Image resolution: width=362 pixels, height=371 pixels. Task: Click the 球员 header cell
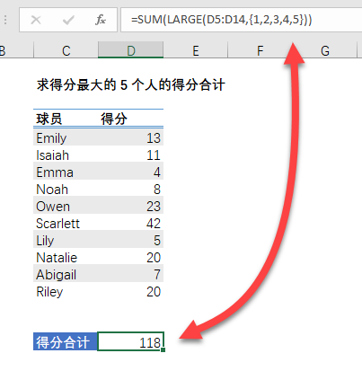[66, 119]
